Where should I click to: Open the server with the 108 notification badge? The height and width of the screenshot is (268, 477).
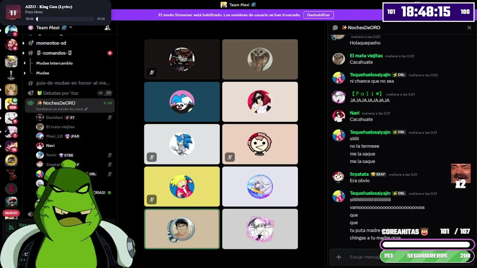point(11,103)
